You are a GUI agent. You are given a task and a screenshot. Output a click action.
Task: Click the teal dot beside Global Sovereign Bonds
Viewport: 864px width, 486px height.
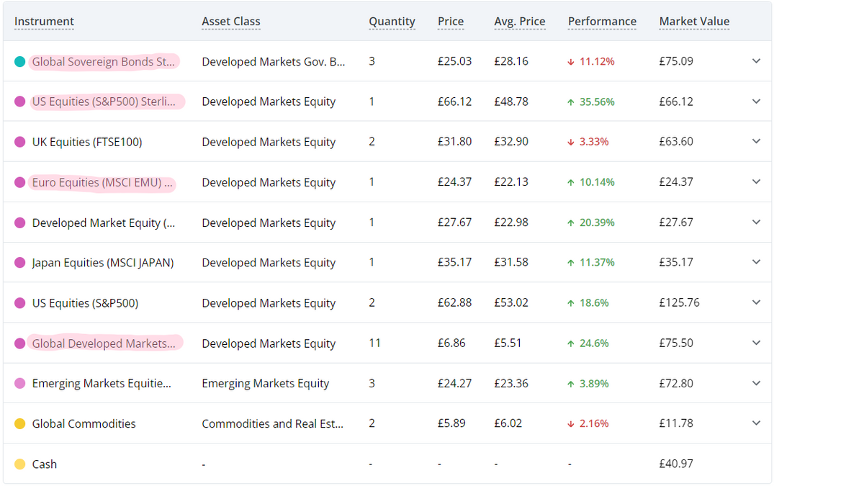pos(20,62)
